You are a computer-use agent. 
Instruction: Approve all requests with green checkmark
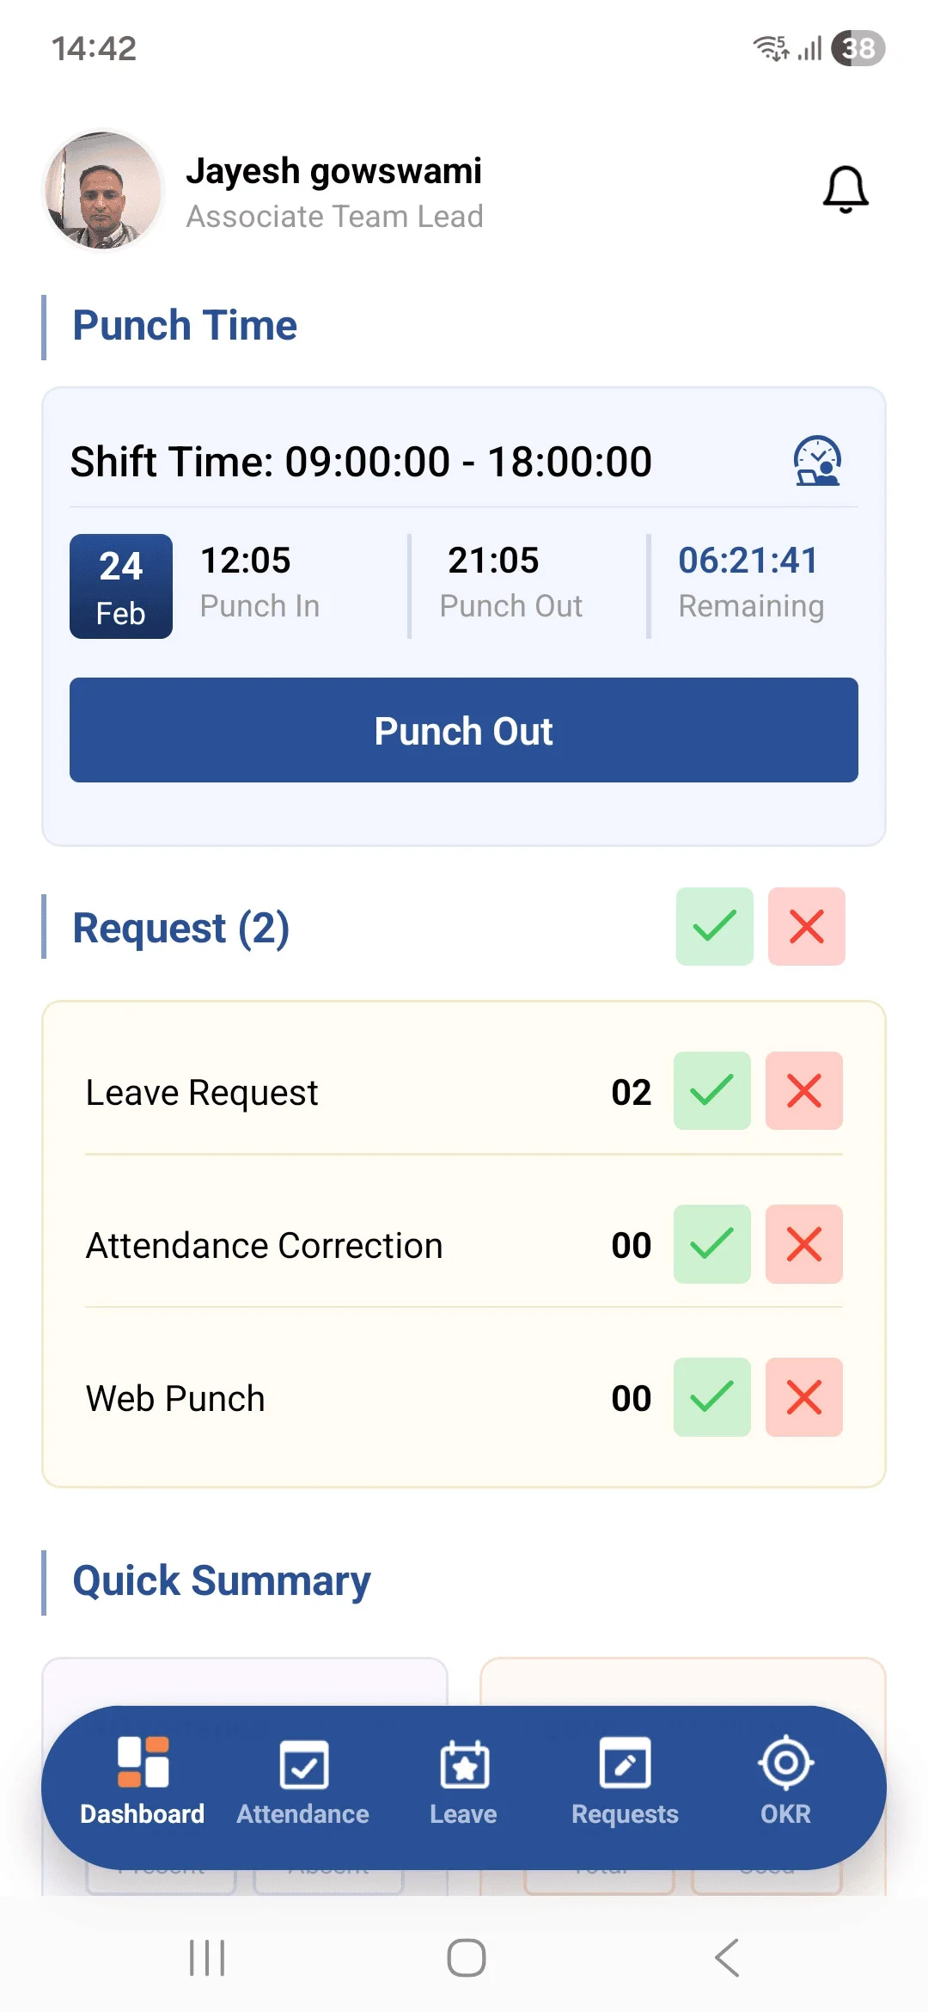(714, 926)
